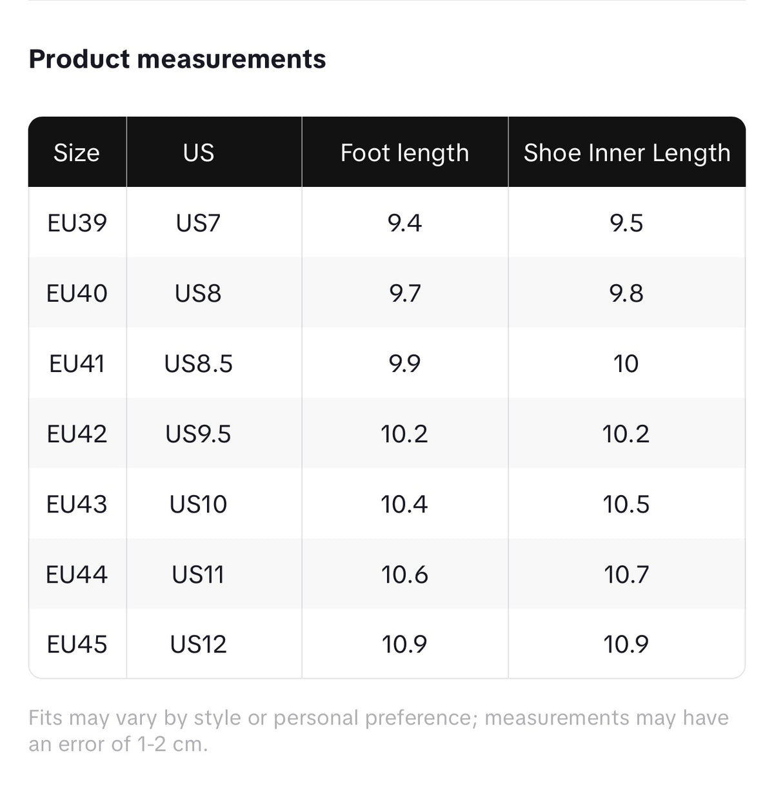Select the 10.7 shoe inner length value
This screenshot has height=798, width=774.
pyautogui.click(x=626, y=574)
